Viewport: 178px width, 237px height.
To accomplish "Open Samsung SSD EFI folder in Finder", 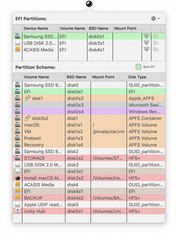I will click(156, 36).
